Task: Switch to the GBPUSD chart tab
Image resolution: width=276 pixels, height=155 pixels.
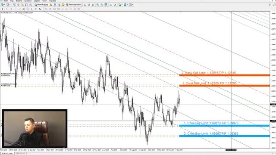Action: click(20, 154)
